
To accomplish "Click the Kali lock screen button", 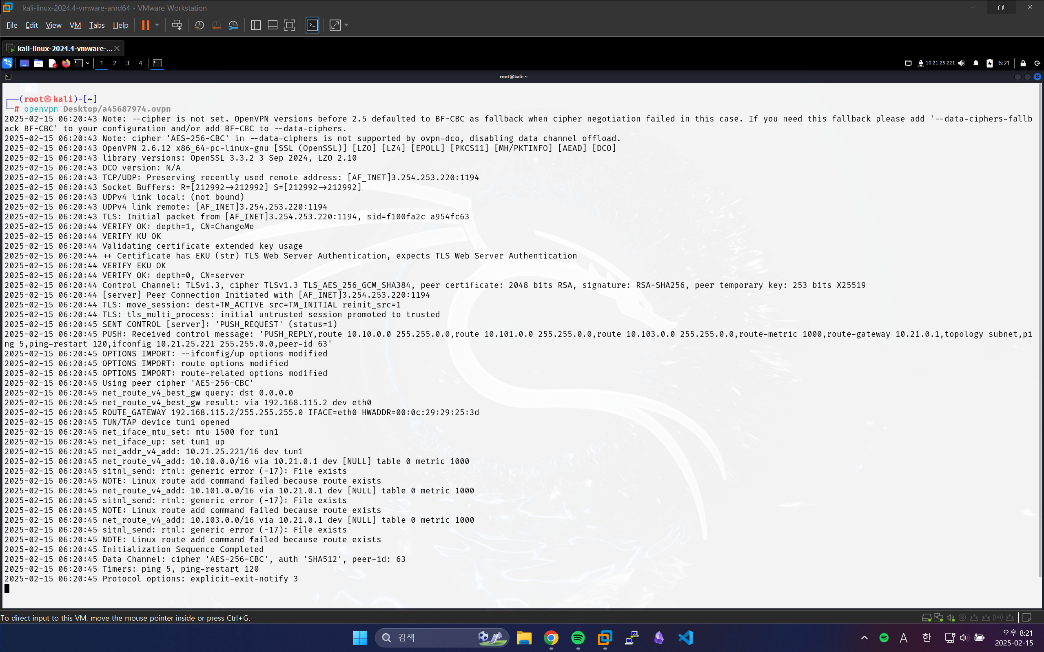I will click(x=1023, y=63).
